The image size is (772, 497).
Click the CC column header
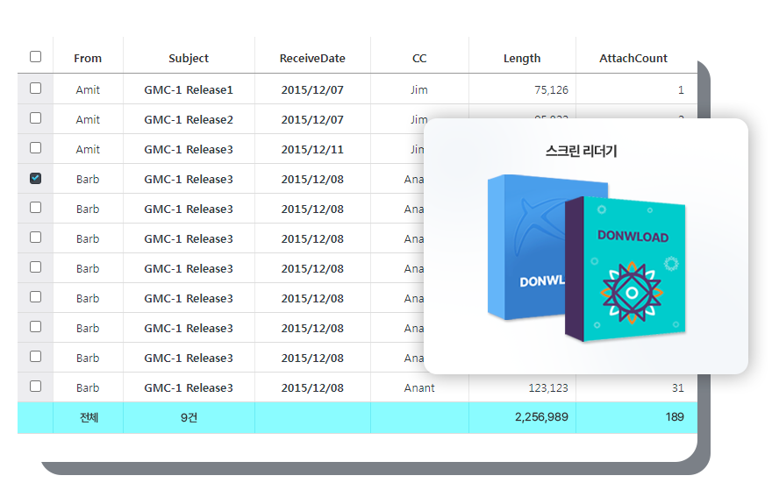coord(419,59)
